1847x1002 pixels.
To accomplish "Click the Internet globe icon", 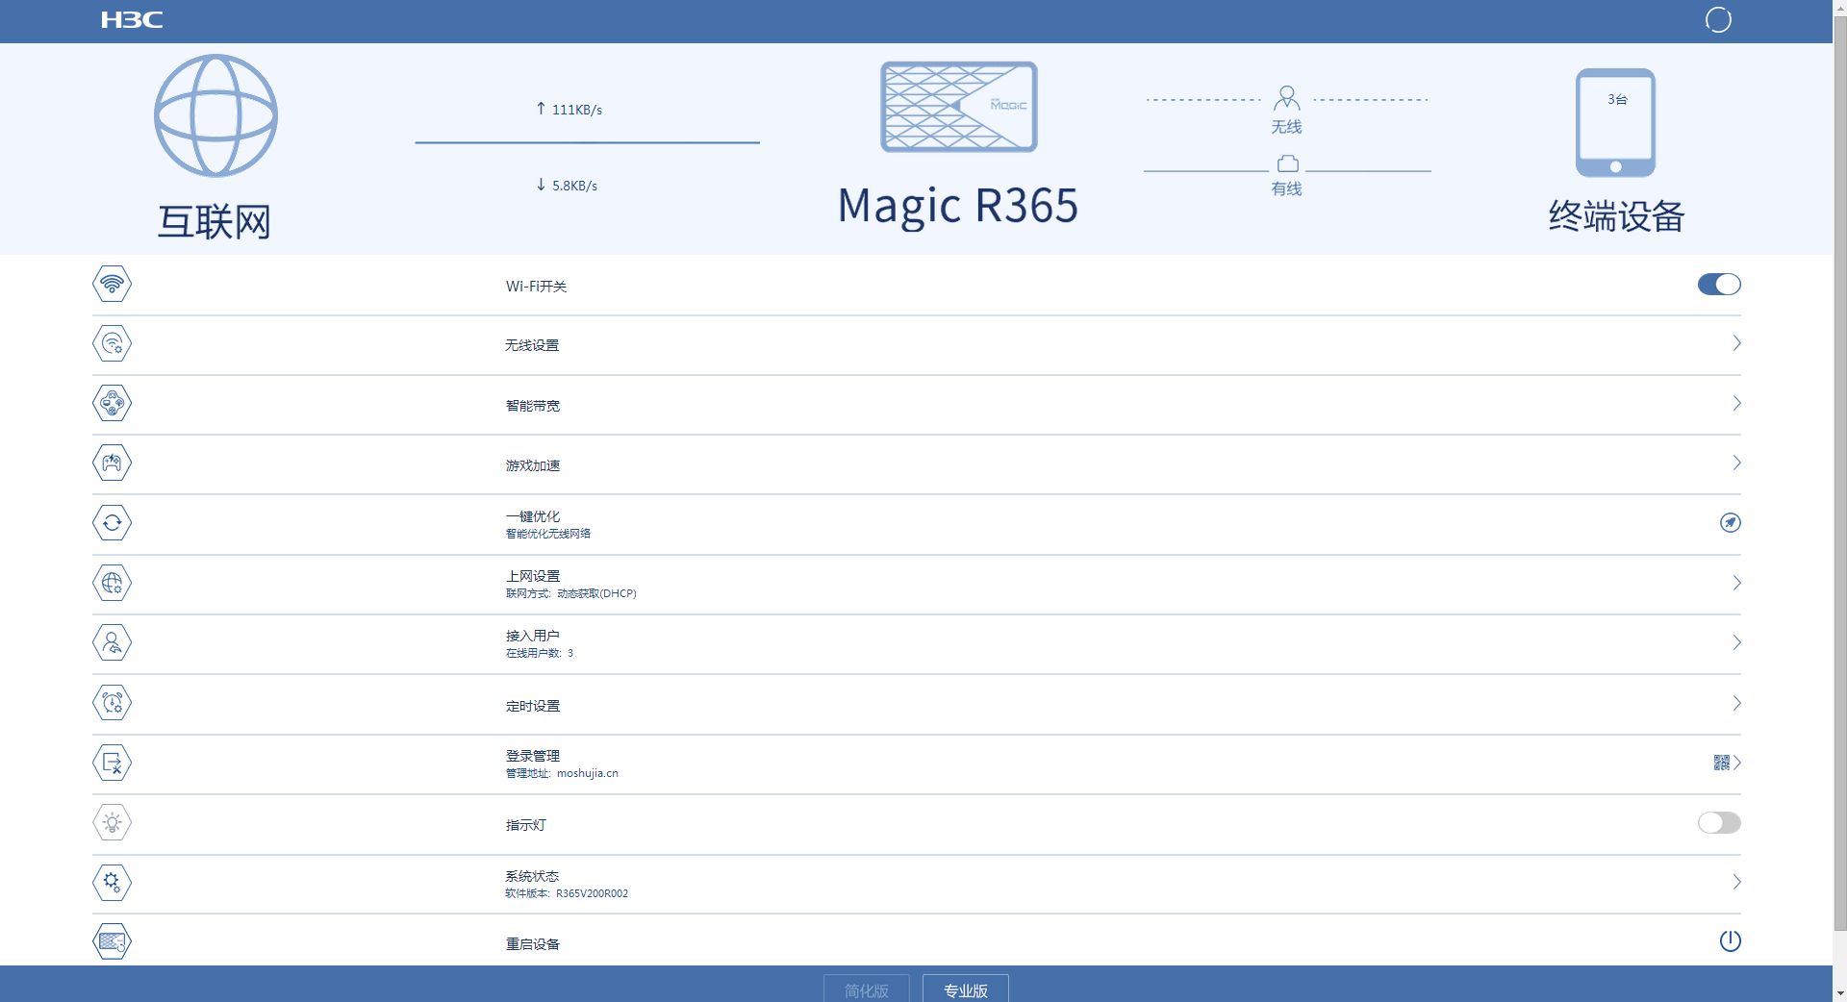I will (x=215, y=115).
